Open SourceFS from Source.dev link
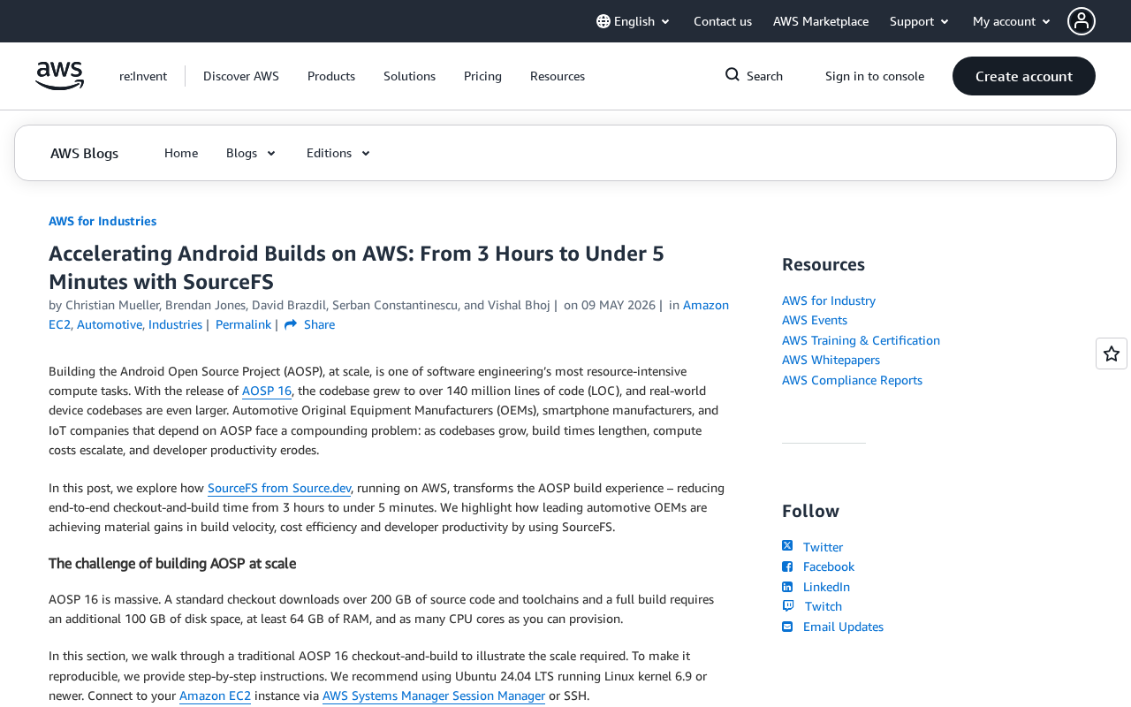Image resolution: width=1131 pixels, height=707 pixels. [x=279, y=488]
